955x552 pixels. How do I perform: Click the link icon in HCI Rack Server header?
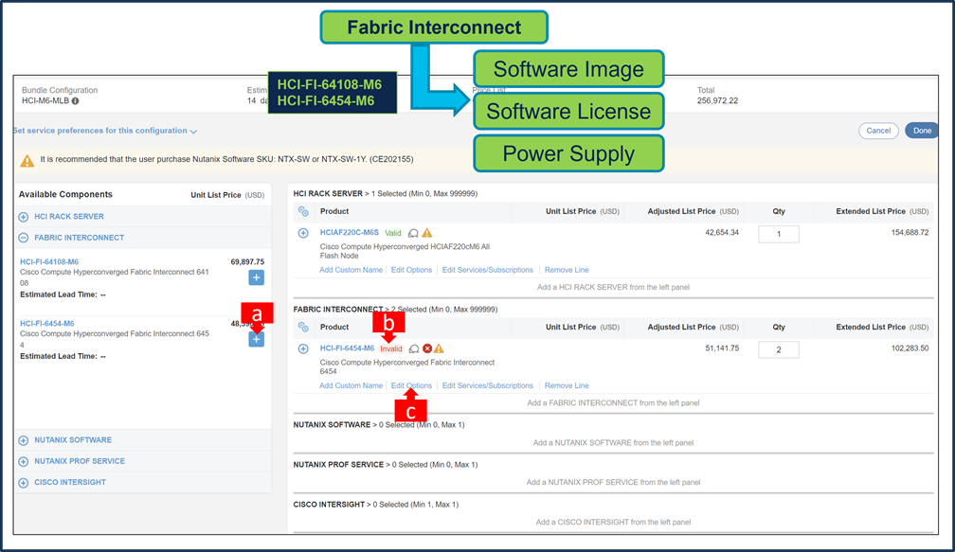coord(303,212)
